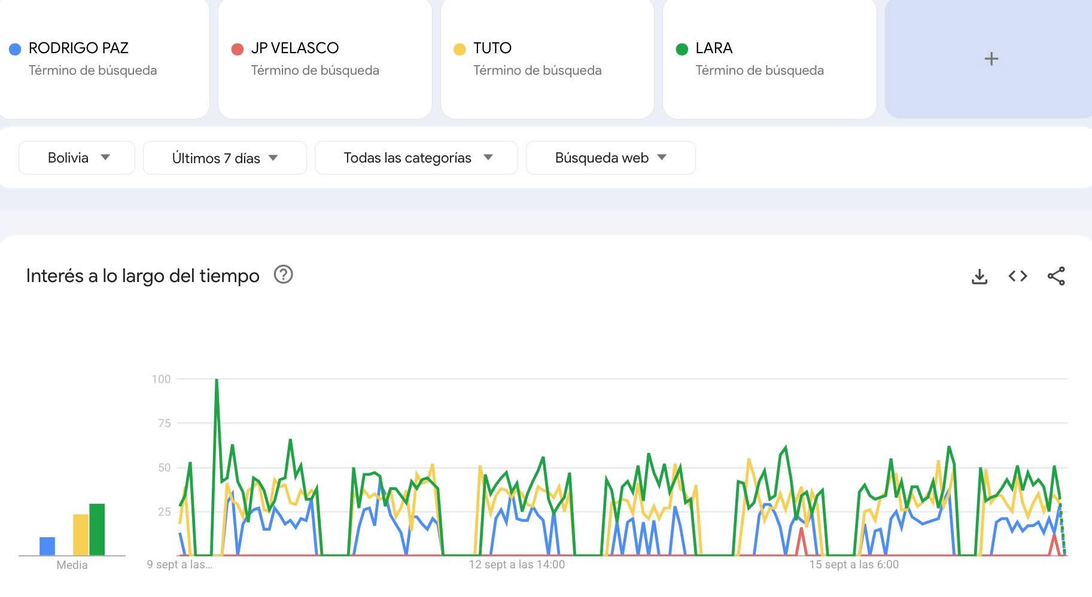Click the green dot beside LARA
1092x597 pixels.
tap(682, 49)
